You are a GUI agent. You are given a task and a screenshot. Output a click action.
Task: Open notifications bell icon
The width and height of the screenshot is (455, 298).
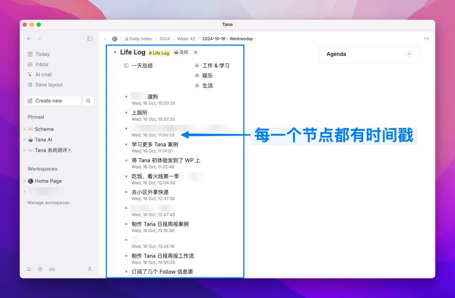tap(29, 269)
